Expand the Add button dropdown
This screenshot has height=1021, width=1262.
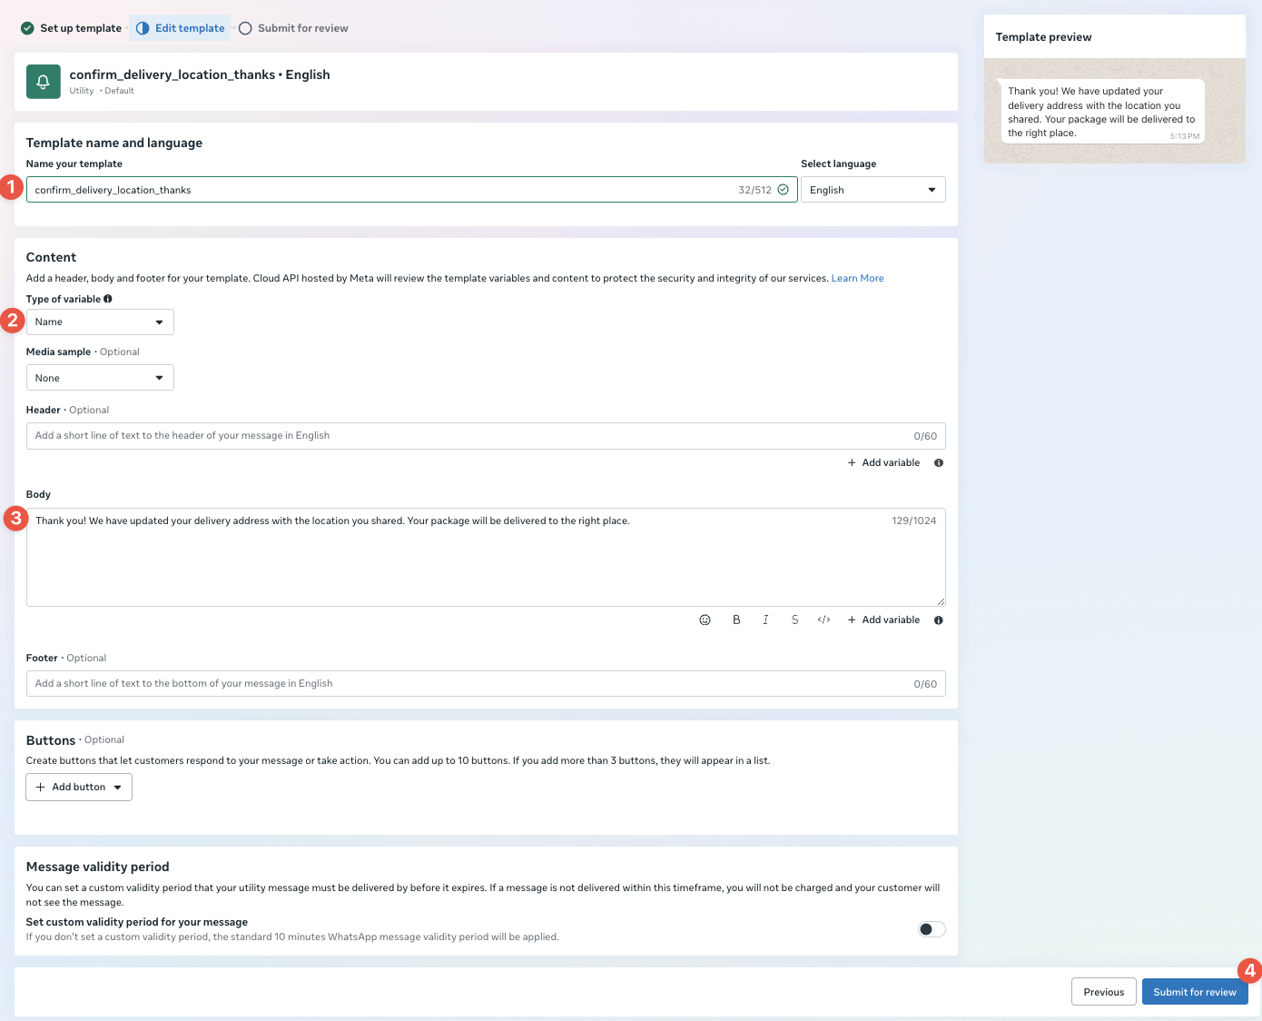click(79, 787)
